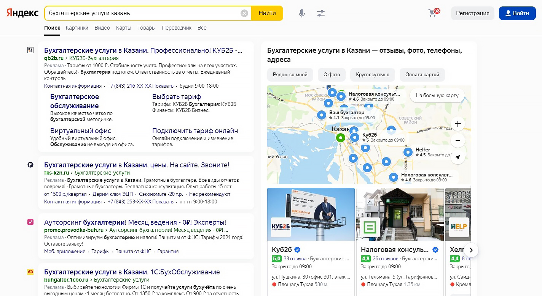Open Контактная информация for qb2b.ru
Screen dimensions: 542x296
[x=73, y=86]
